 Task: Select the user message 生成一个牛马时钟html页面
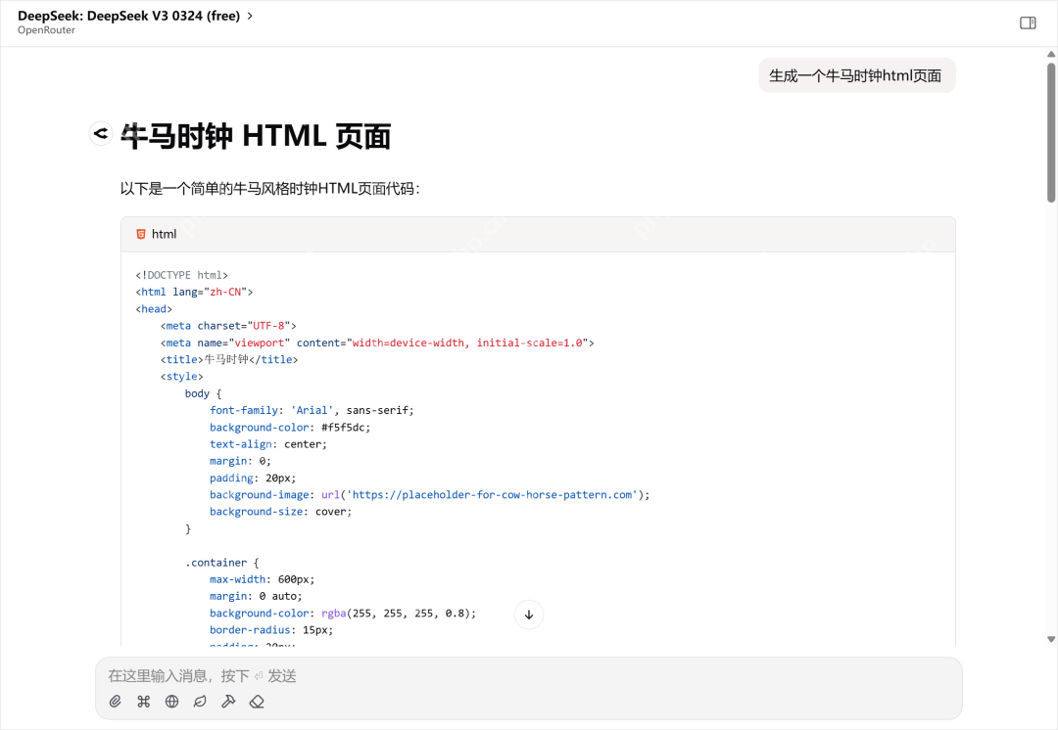click(x=856, y=74)
